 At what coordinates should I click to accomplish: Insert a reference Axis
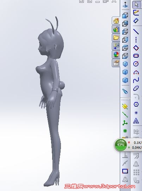coord(125,115)
